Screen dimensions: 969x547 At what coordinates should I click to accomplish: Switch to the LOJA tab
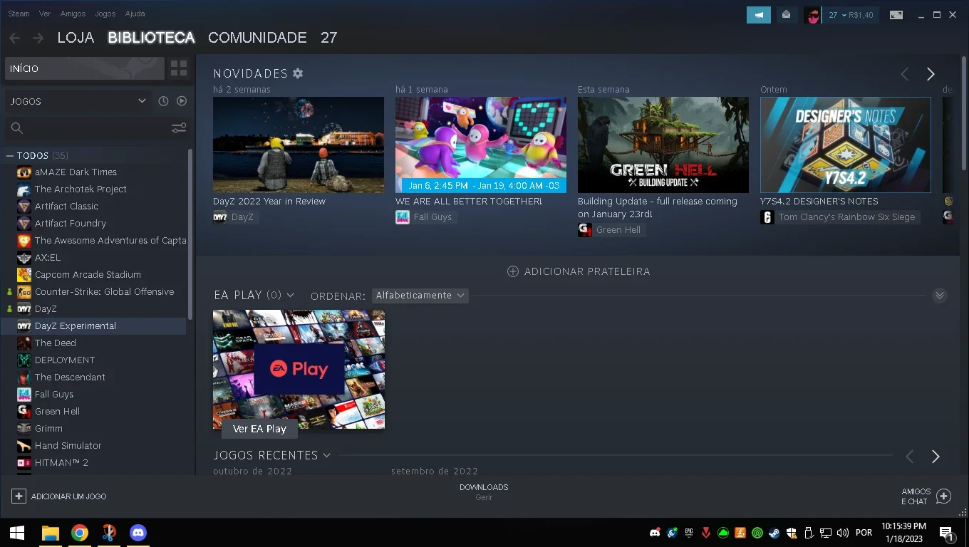tap(76, 38)
